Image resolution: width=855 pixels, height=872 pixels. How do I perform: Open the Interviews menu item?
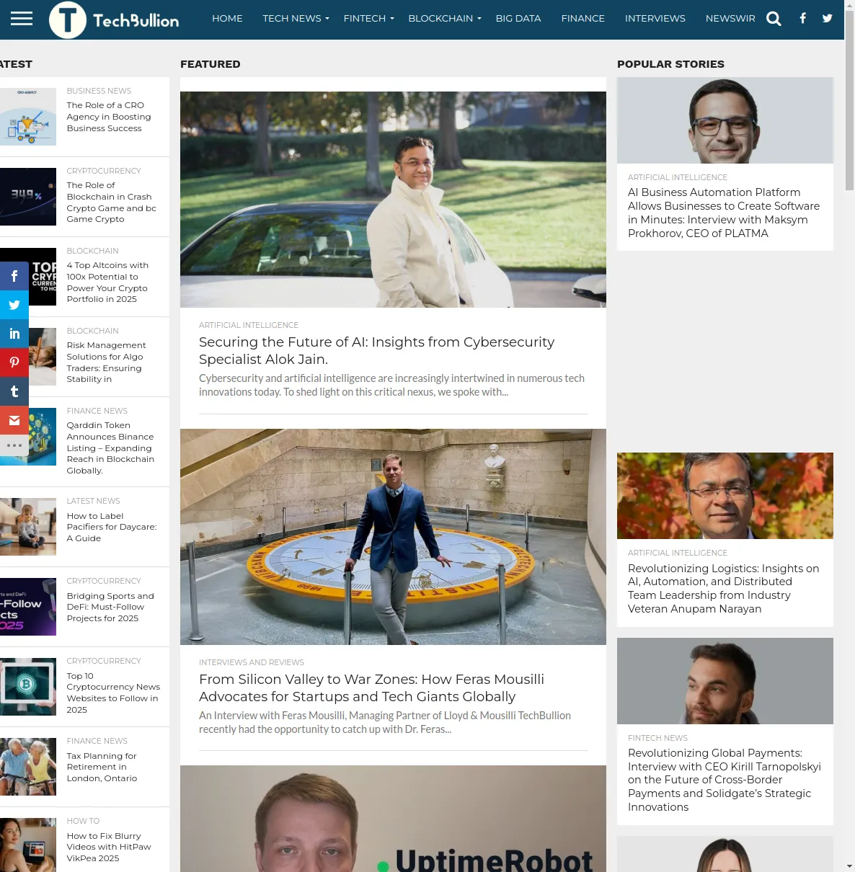655,19
